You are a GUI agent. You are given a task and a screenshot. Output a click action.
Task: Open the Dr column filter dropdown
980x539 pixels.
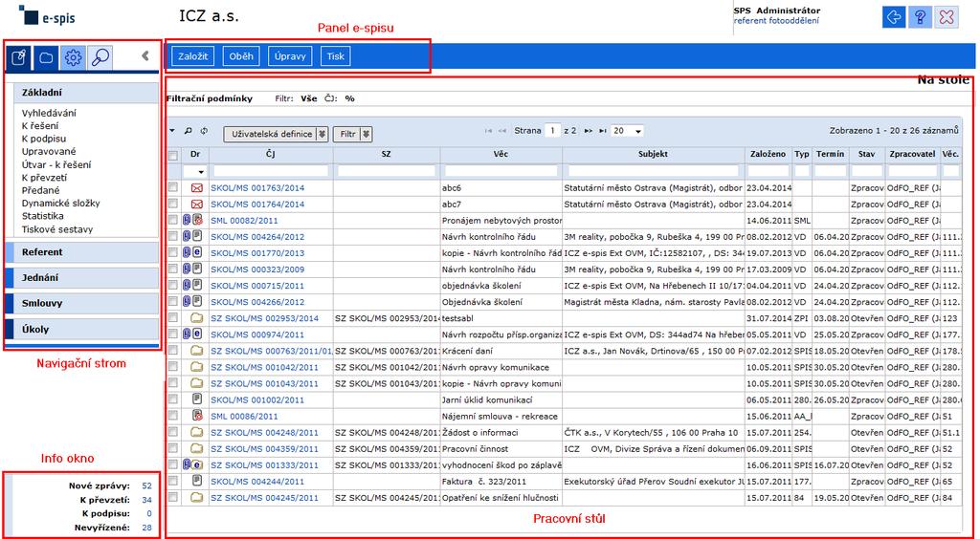click(201, 172)
